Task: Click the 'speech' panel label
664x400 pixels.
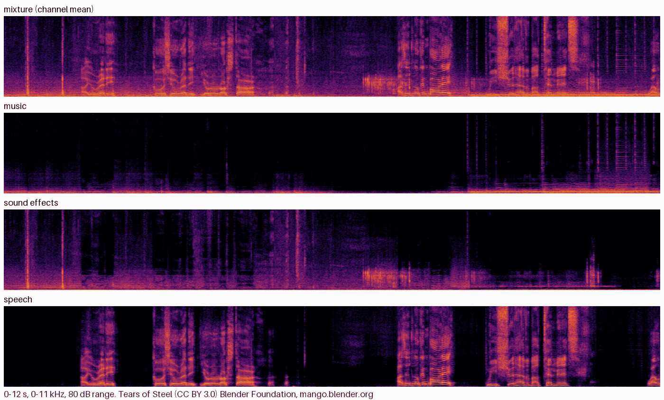Action: coord(18,300)
